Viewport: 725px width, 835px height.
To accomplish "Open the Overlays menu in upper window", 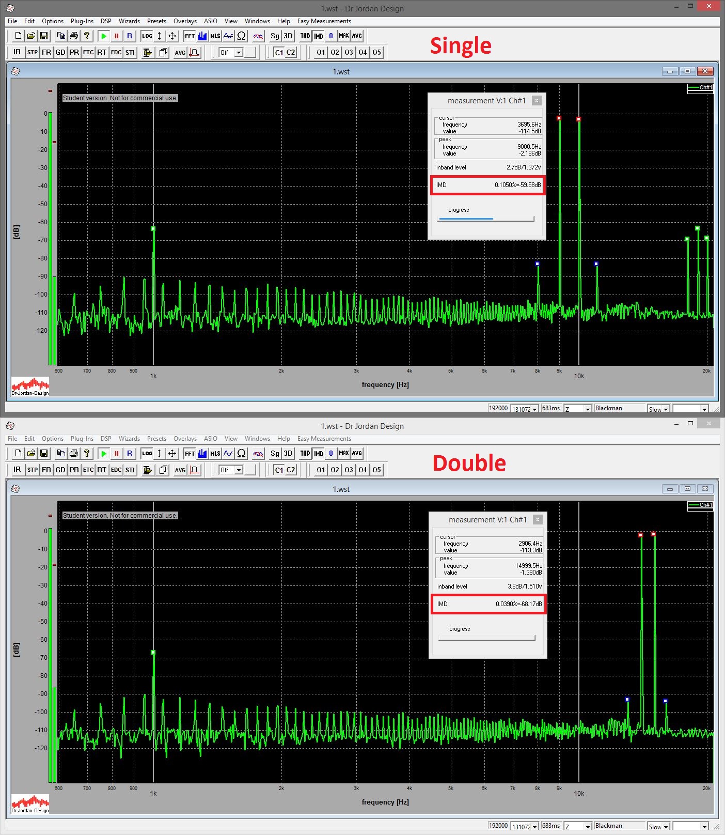I will pyautogui.click(x=185, y=21).
